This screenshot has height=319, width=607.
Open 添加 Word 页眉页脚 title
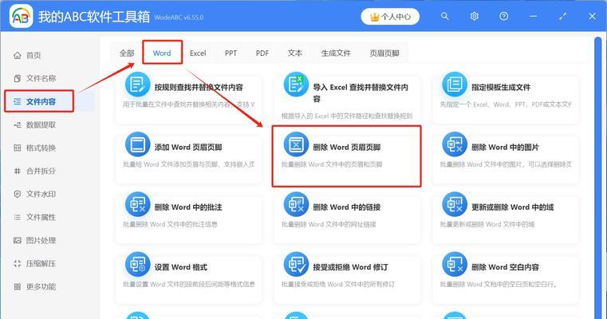(x=188, y=148)
